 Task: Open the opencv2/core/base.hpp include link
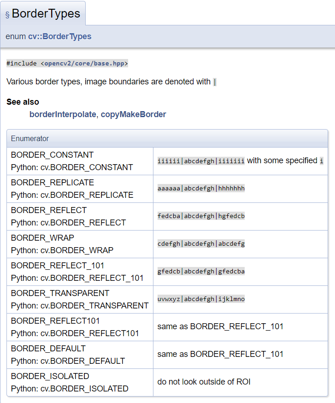(85, 64)
